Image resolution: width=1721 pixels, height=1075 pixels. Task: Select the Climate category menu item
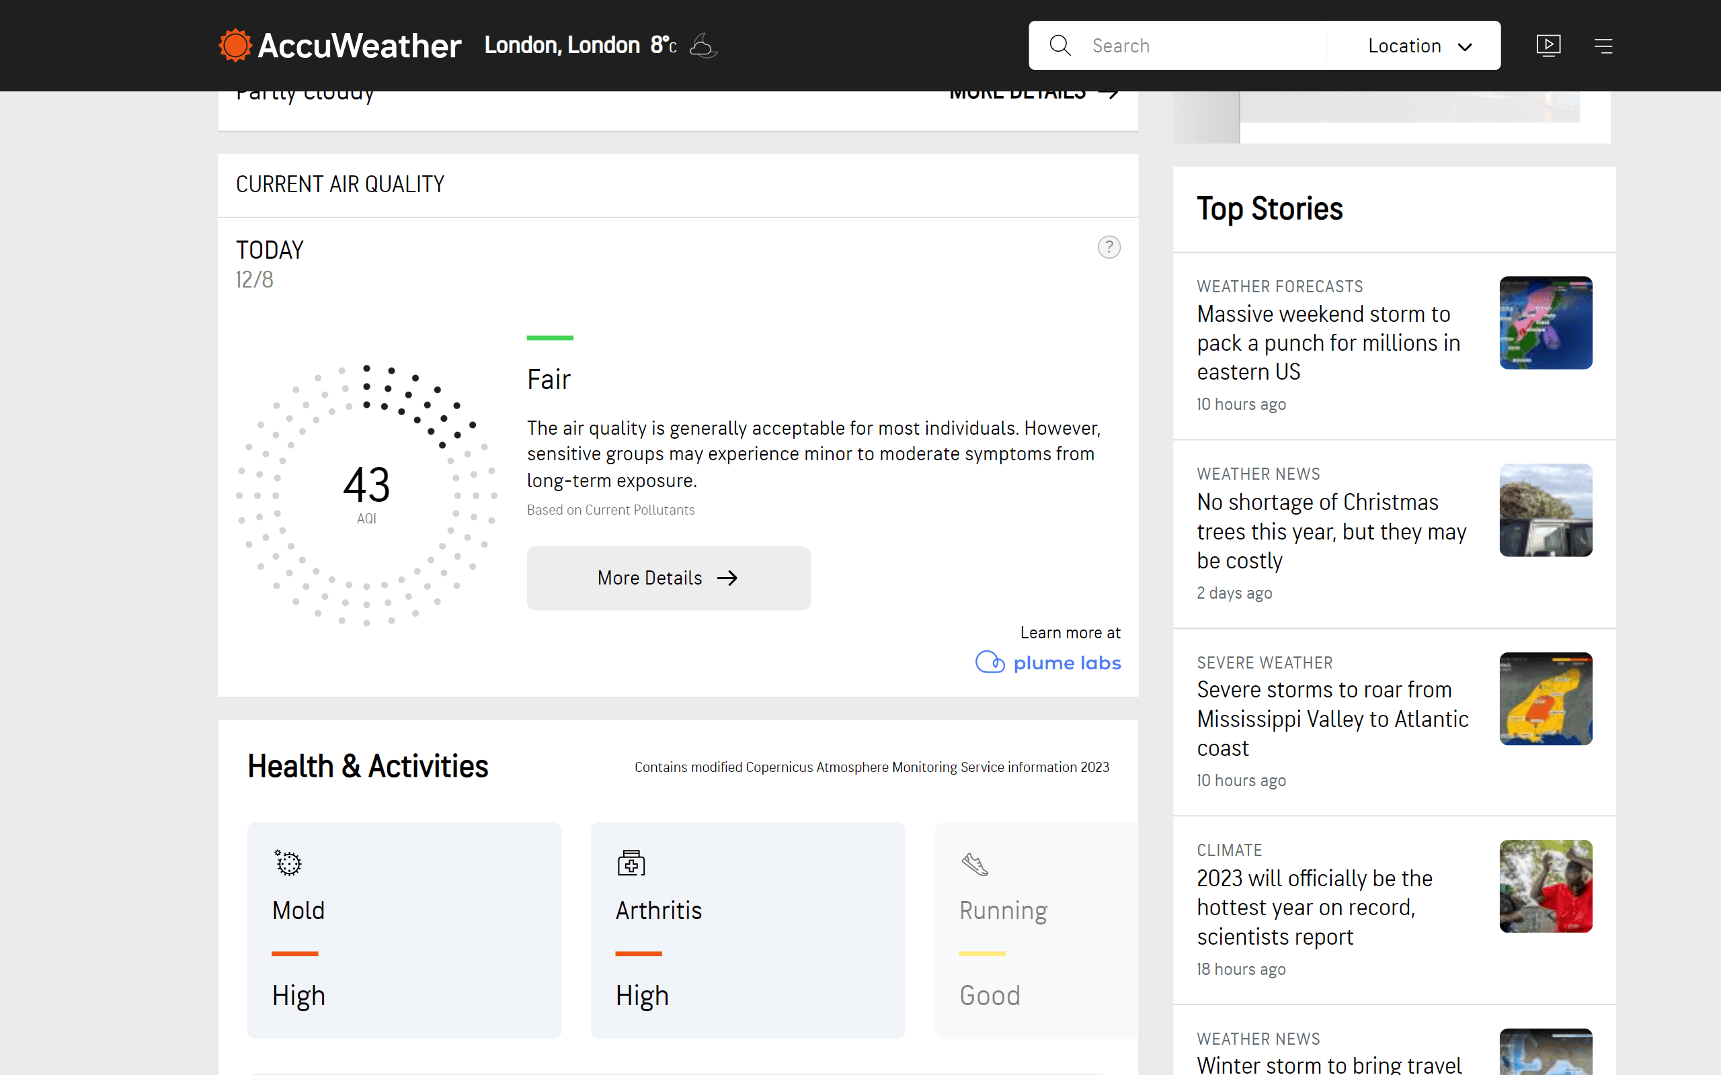(1229, 850)
